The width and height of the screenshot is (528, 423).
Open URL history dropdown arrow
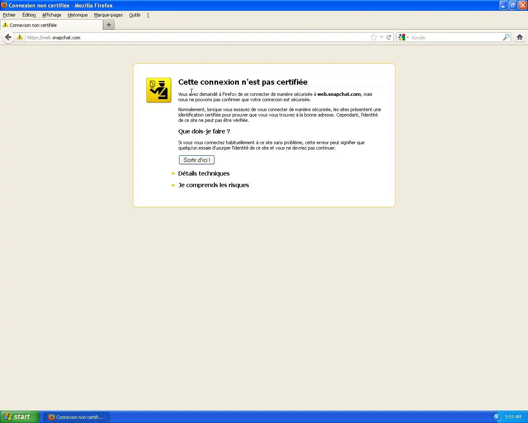coord(382,38)
